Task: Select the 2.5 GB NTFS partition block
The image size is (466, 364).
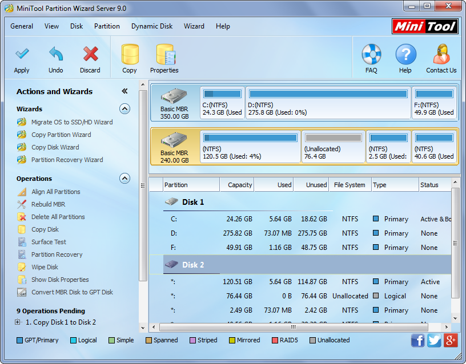Action: tap(388, 147)
